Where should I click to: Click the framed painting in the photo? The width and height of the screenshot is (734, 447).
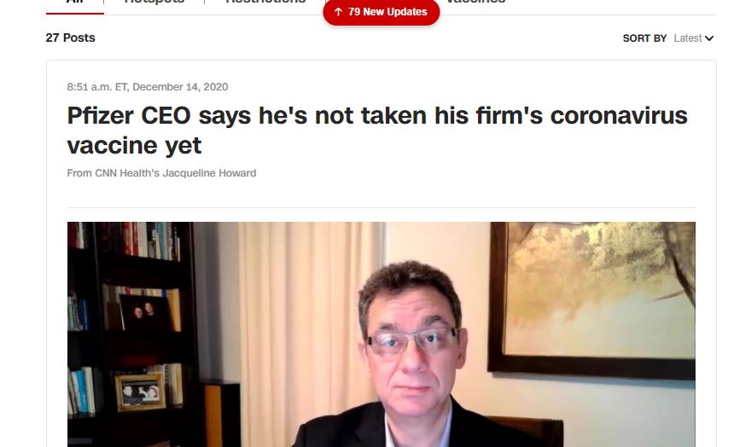click(x=591, y=299)
